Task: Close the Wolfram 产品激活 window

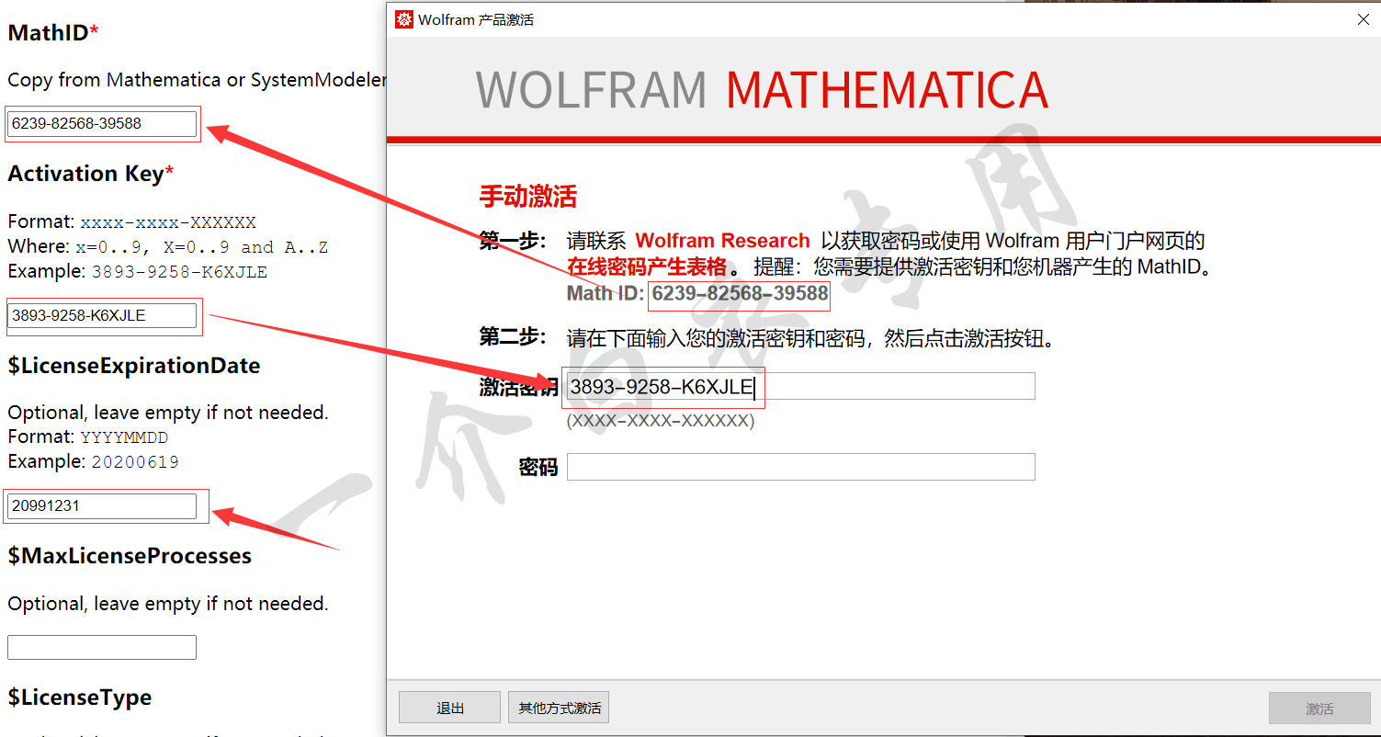Action: click(1364, 19)
